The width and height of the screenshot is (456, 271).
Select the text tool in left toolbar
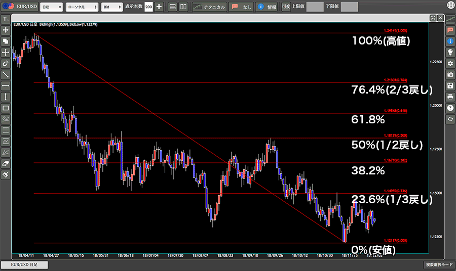coord(6,19)
